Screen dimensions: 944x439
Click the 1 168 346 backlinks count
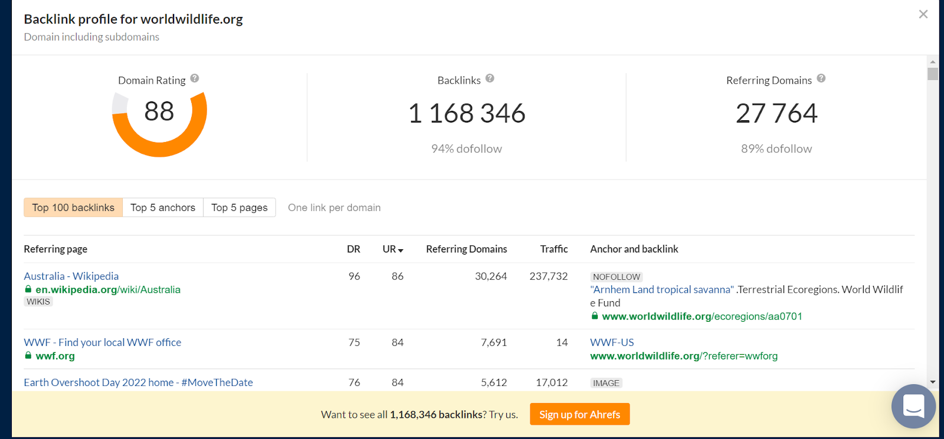coord(467,113)
